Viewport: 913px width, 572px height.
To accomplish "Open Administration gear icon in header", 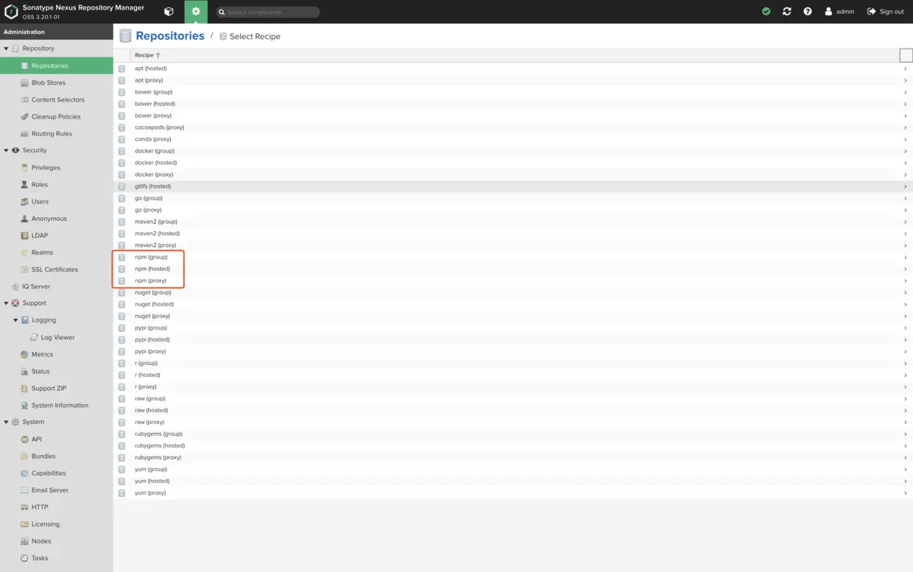I will point(196,12).
